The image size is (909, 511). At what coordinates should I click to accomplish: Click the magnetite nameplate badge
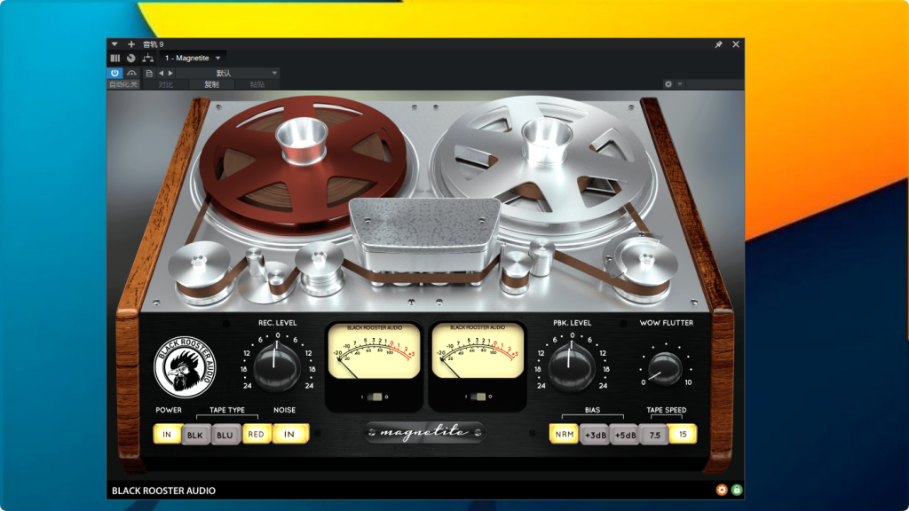pos(424,432)
